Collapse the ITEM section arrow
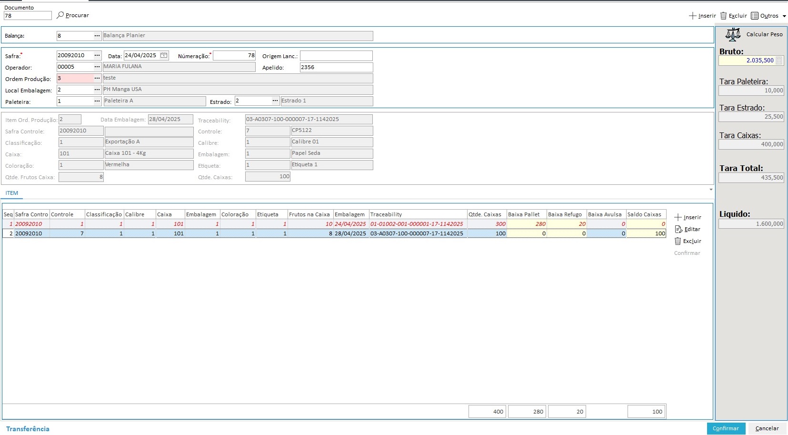The width and height of the screenshot is (788, 435). [711, 190]
